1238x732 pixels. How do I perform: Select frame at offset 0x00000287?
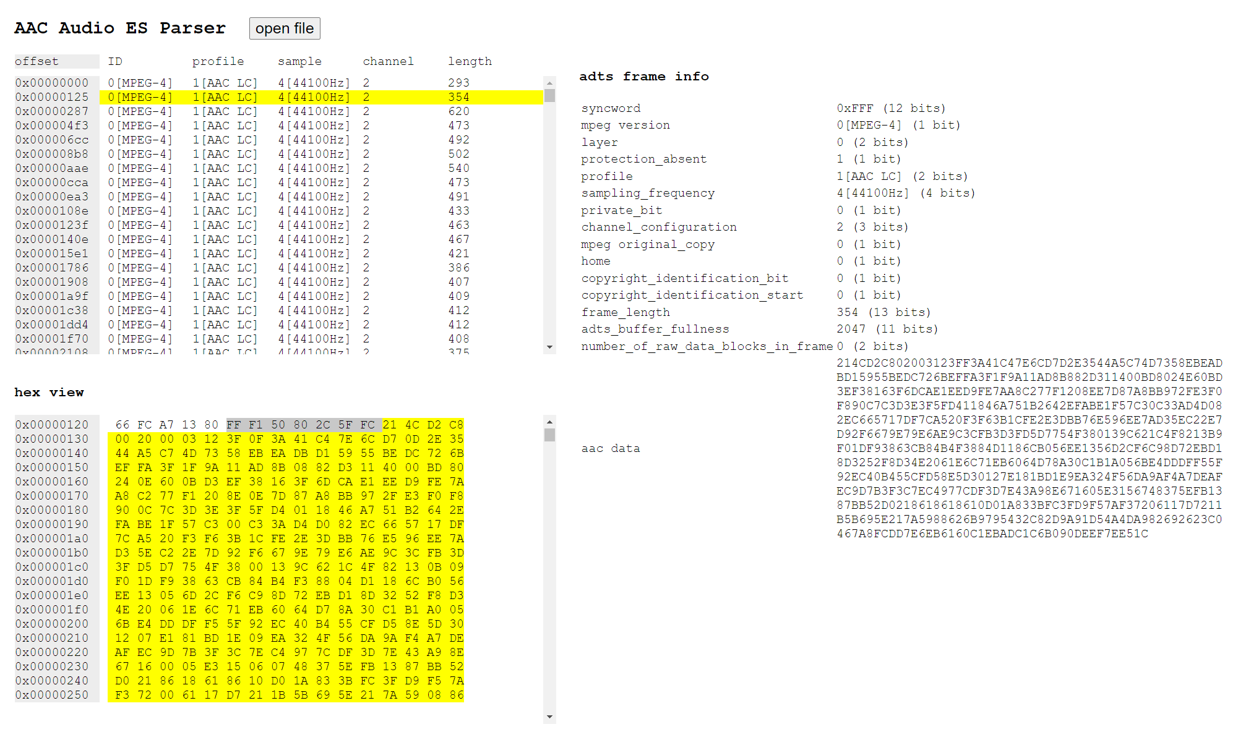pyautogui.click(x=52, y=111)
